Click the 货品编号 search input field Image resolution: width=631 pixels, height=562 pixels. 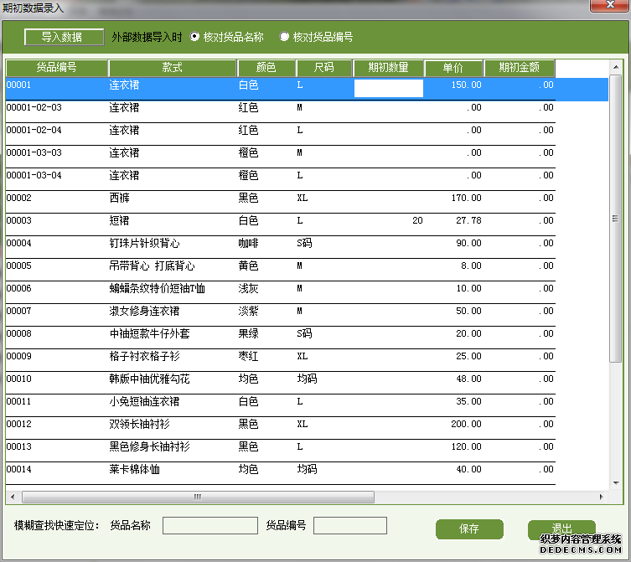349,526
